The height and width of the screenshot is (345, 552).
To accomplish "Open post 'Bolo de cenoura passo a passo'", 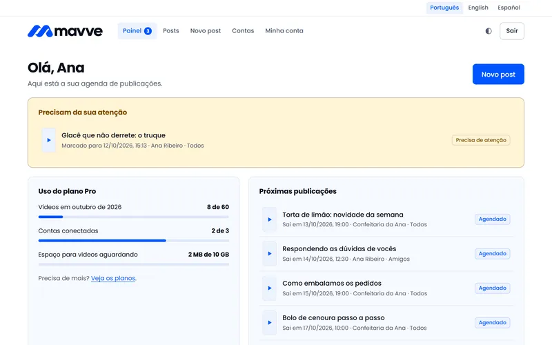I will [333, 318].
